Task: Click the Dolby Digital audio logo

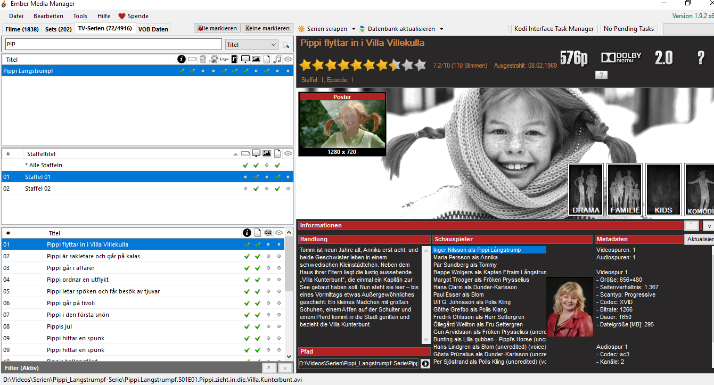Action: [x=621, y=58]
